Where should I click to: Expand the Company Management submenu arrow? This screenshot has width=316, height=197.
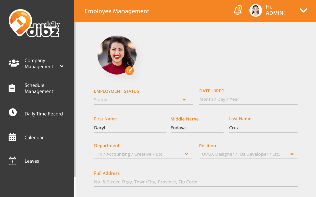click(x=62, y=66)
